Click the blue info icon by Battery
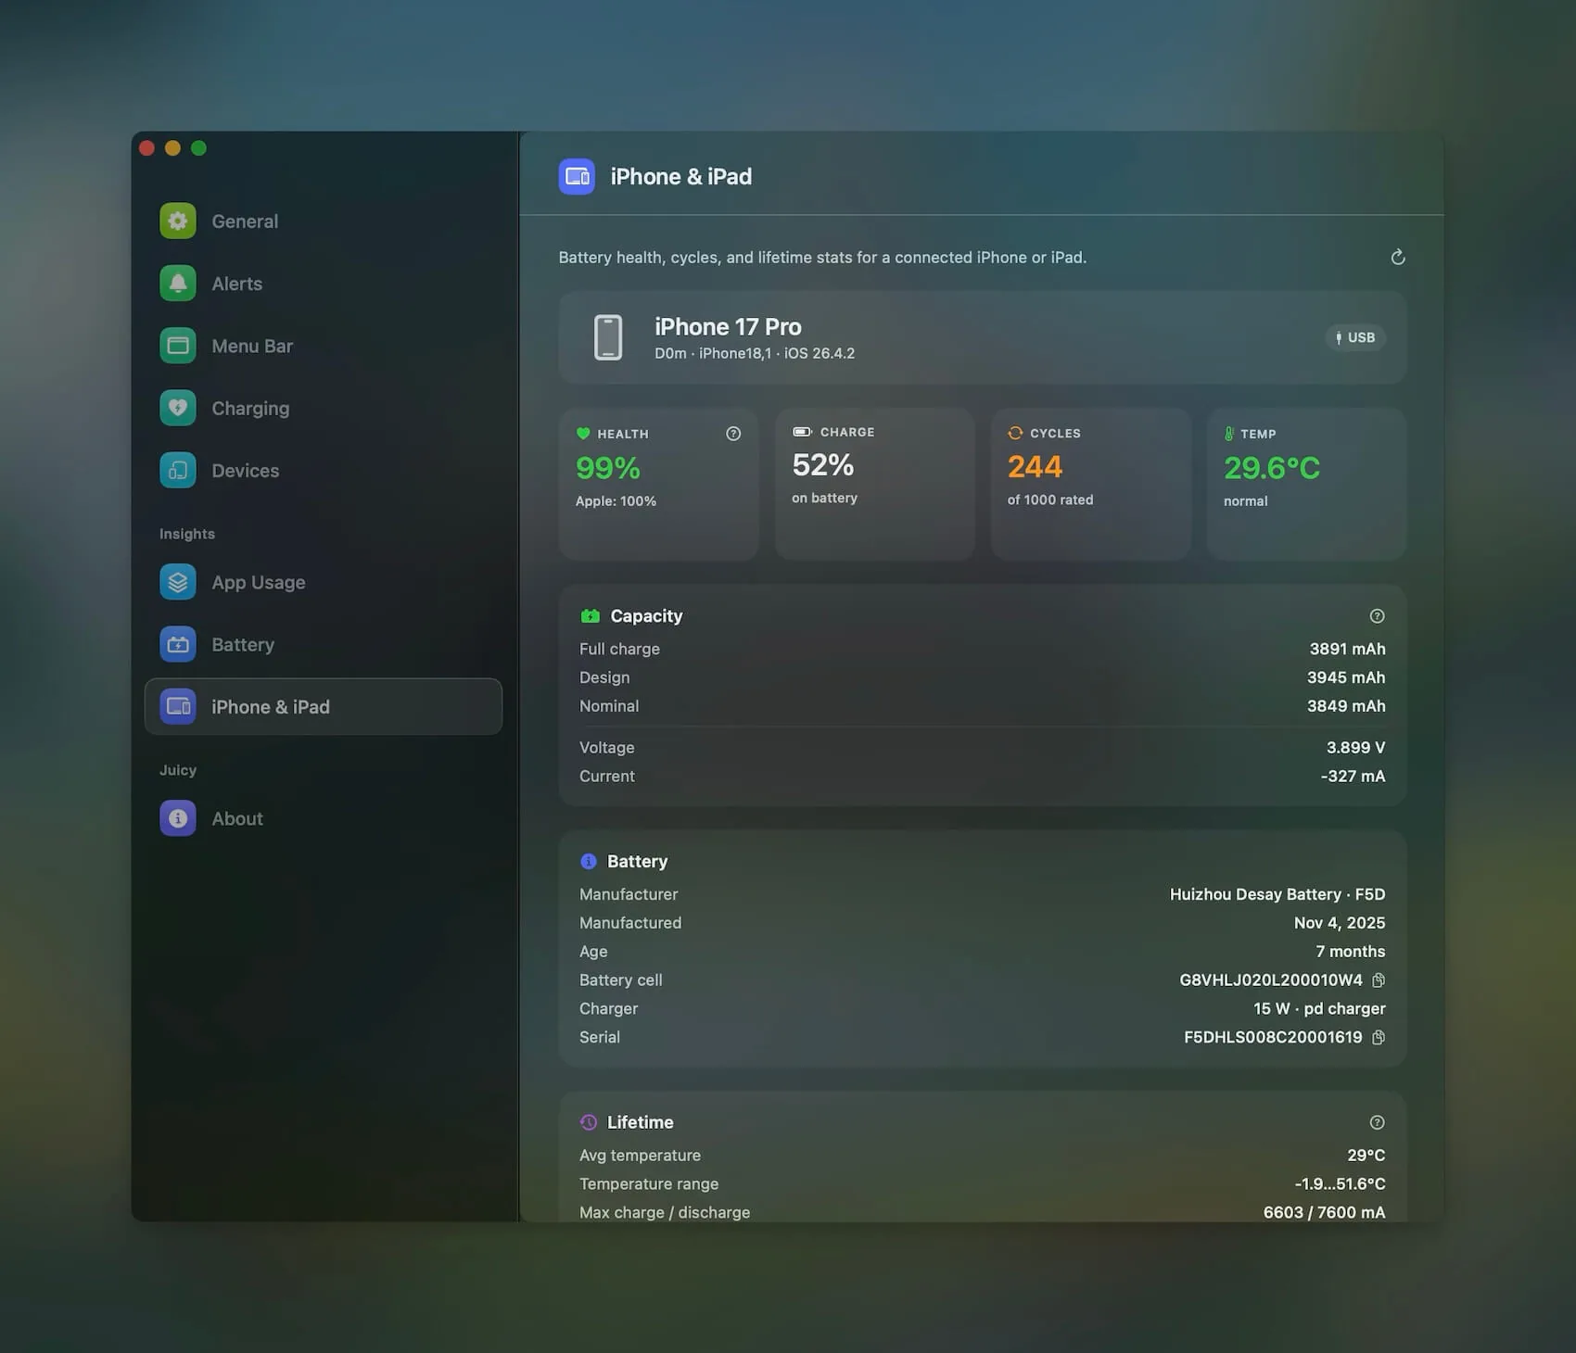Viewport: 1576px width, 1353px height. (x=588, y=861)
